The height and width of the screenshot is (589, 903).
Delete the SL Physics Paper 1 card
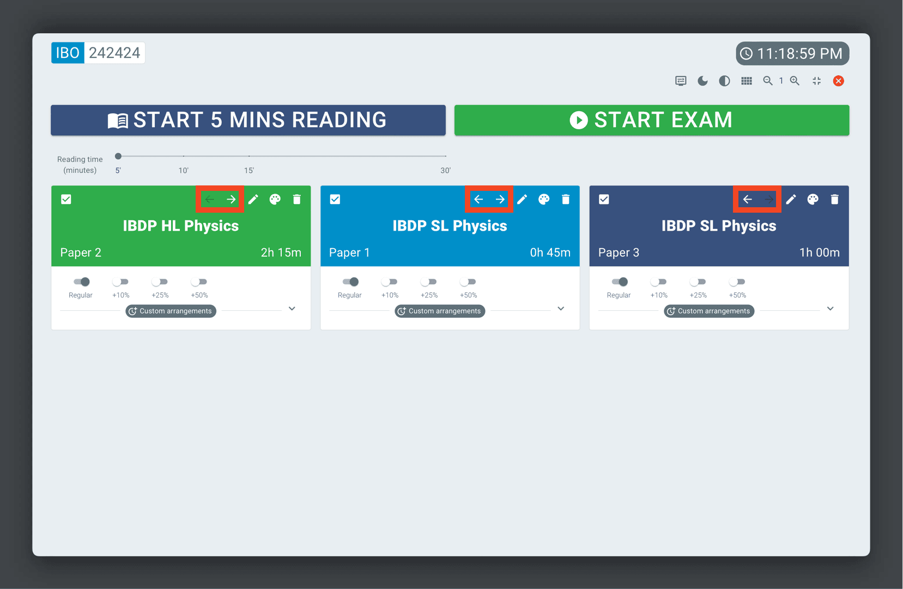pyautogui.click(x=566, y=199)
